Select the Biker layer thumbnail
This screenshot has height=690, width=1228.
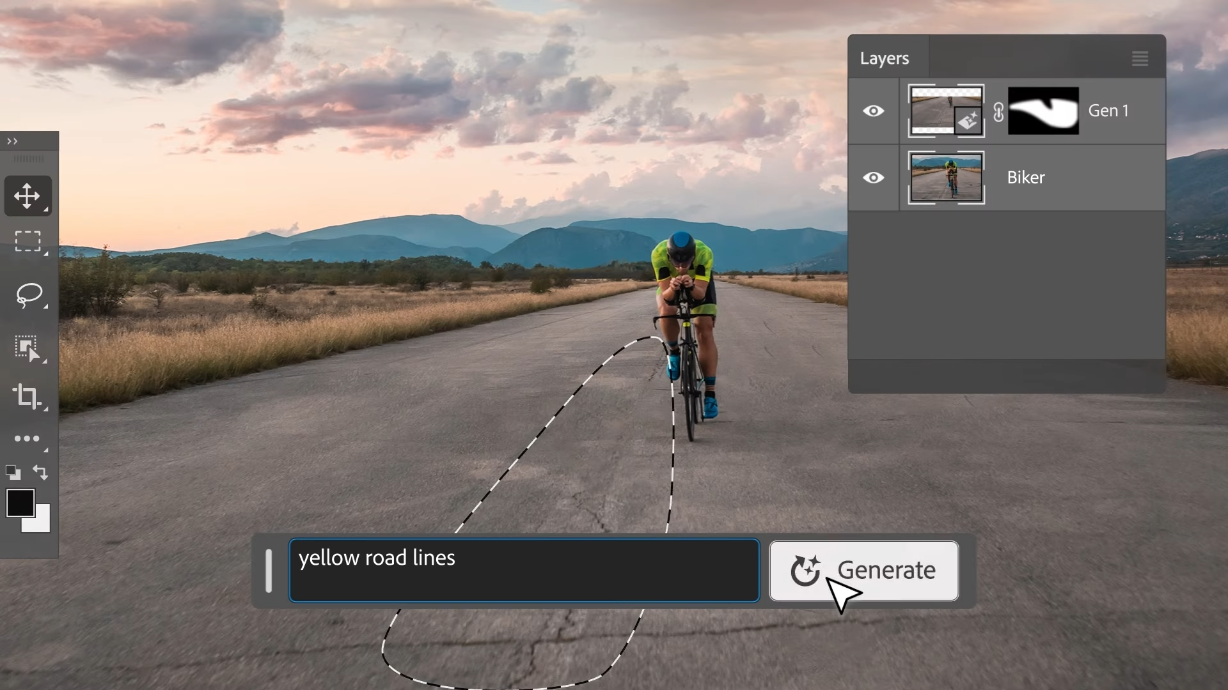(x=947, y=177)
